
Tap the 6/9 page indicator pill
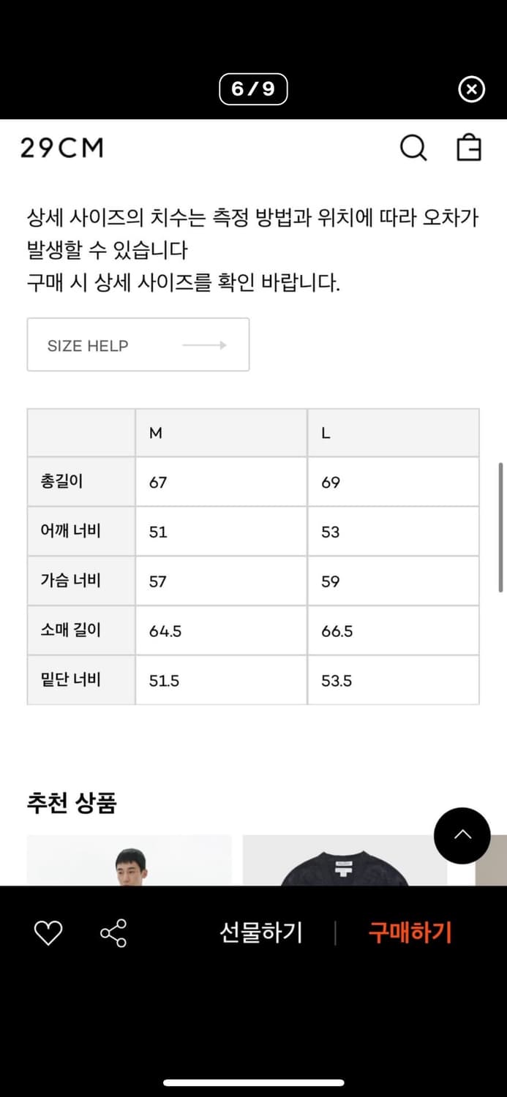click(253, 89)
